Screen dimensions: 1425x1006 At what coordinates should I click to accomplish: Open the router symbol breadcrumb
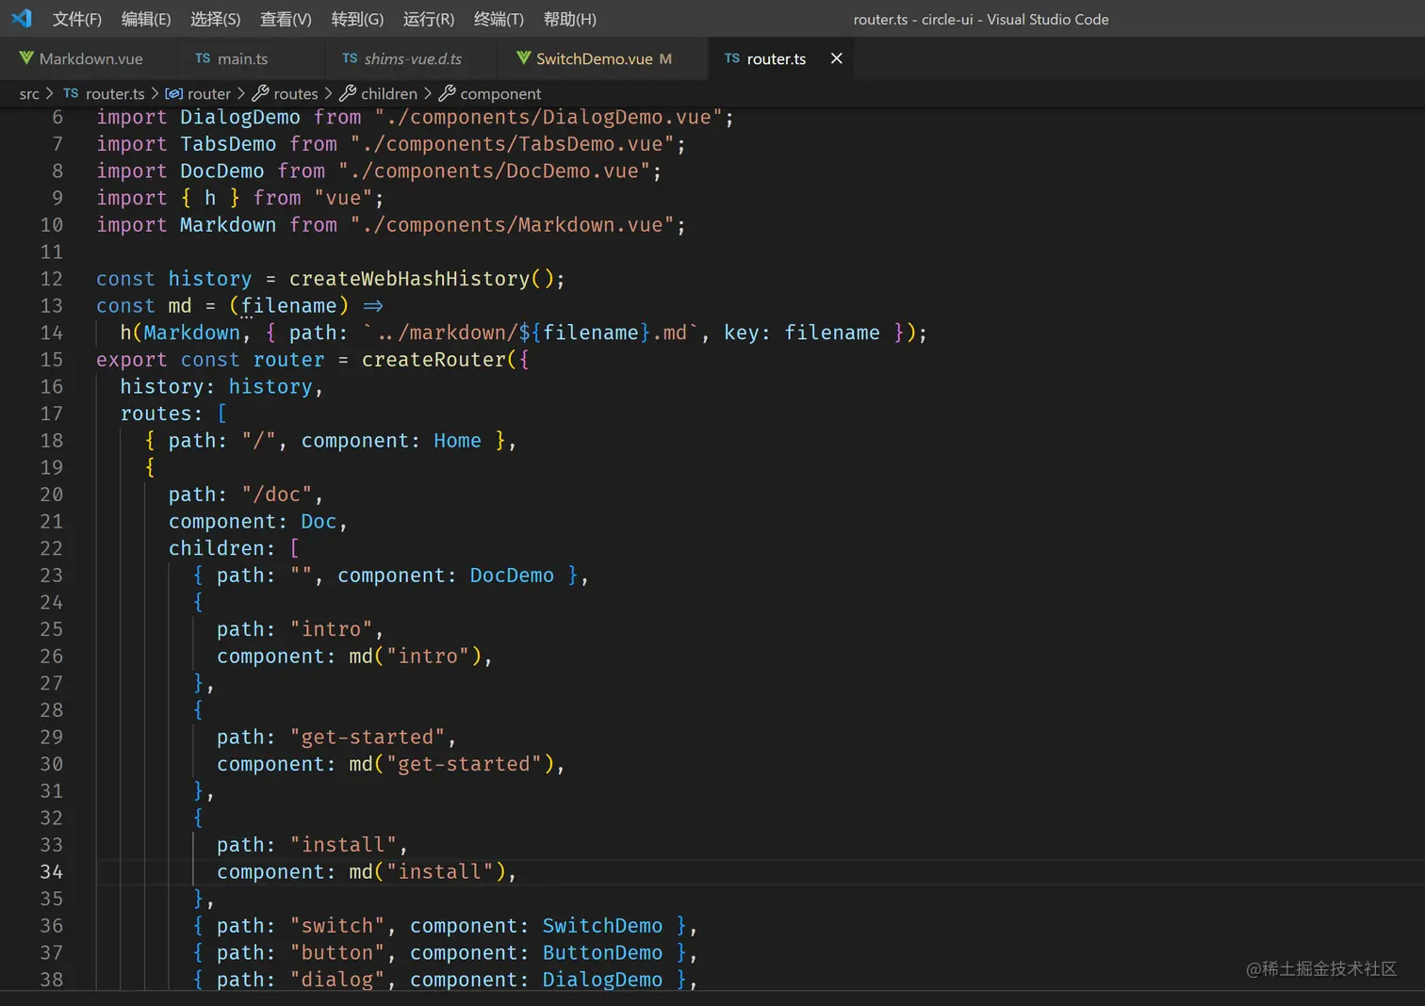coord(209,93)
